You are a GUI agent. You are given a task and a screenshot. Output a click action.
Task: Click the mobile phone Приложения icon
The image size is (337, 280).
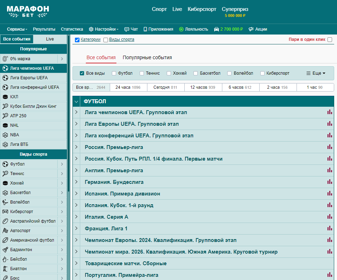tap(145, 29)
